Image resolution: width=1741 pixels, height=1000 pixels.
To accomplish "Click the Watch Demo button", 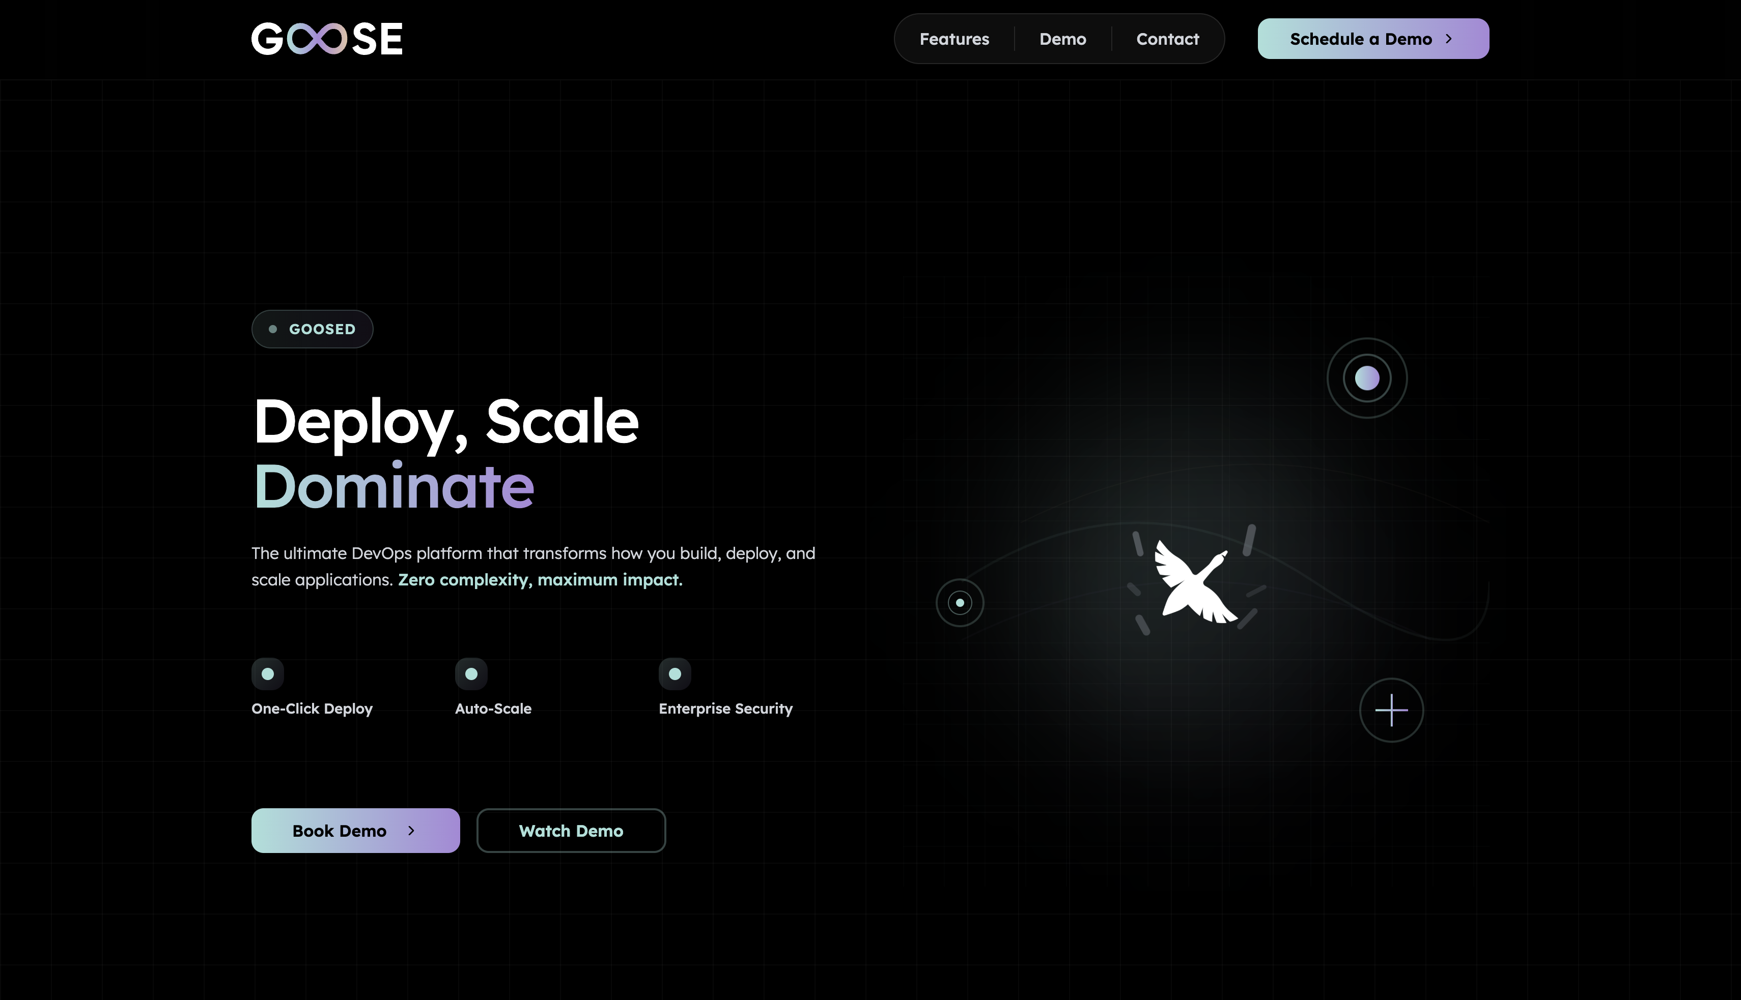I will pos(571,830).
